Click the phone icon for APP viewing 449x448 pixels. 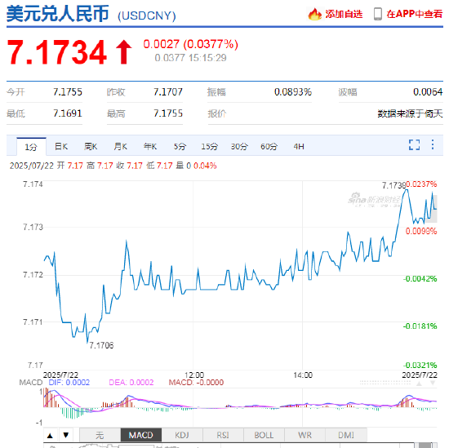[x=378, y=14]
